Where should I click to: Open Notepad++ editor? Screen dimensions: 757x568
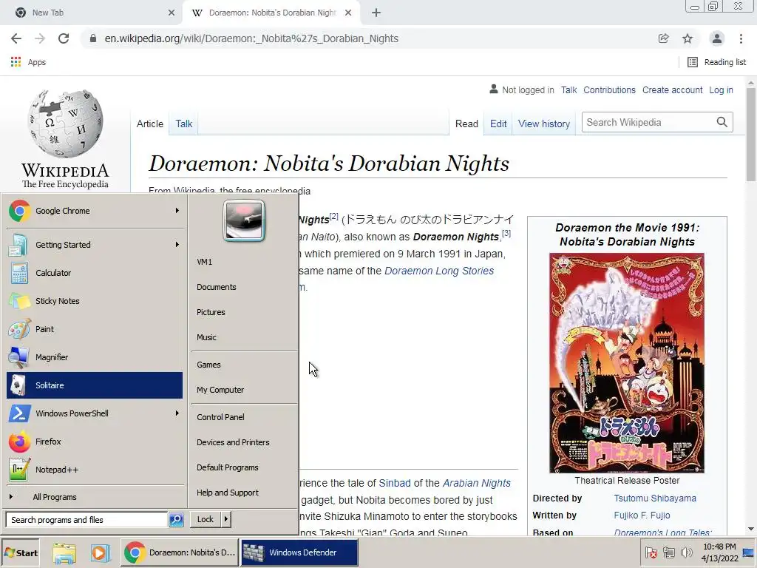[x=95, y=470]
